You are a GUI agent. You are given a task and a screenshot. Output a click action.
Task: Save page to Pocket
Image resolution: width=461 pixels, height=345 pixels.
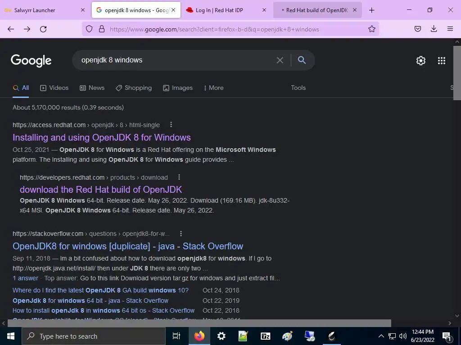click(417, 29)
